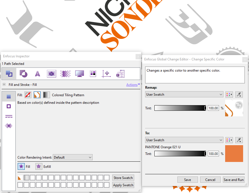Adjust the To color Tint slider
249x193 pixels.
point(180,154)
